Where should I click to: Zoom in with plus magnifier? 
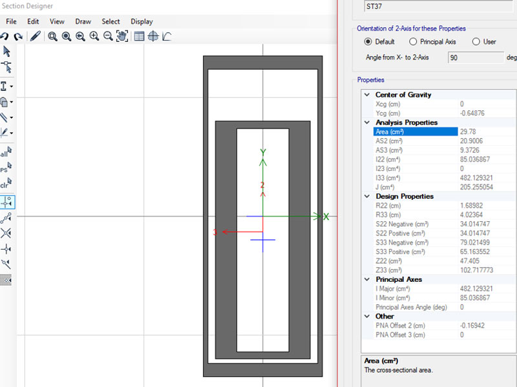pos(94,36)
